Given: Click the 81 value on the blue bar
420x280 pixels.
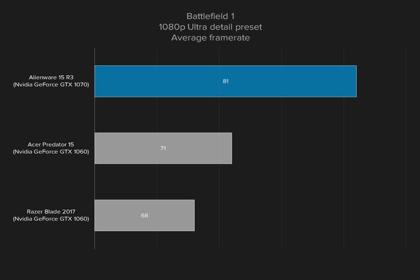Looking at the screenshot, I should click(x=225, y=81).
